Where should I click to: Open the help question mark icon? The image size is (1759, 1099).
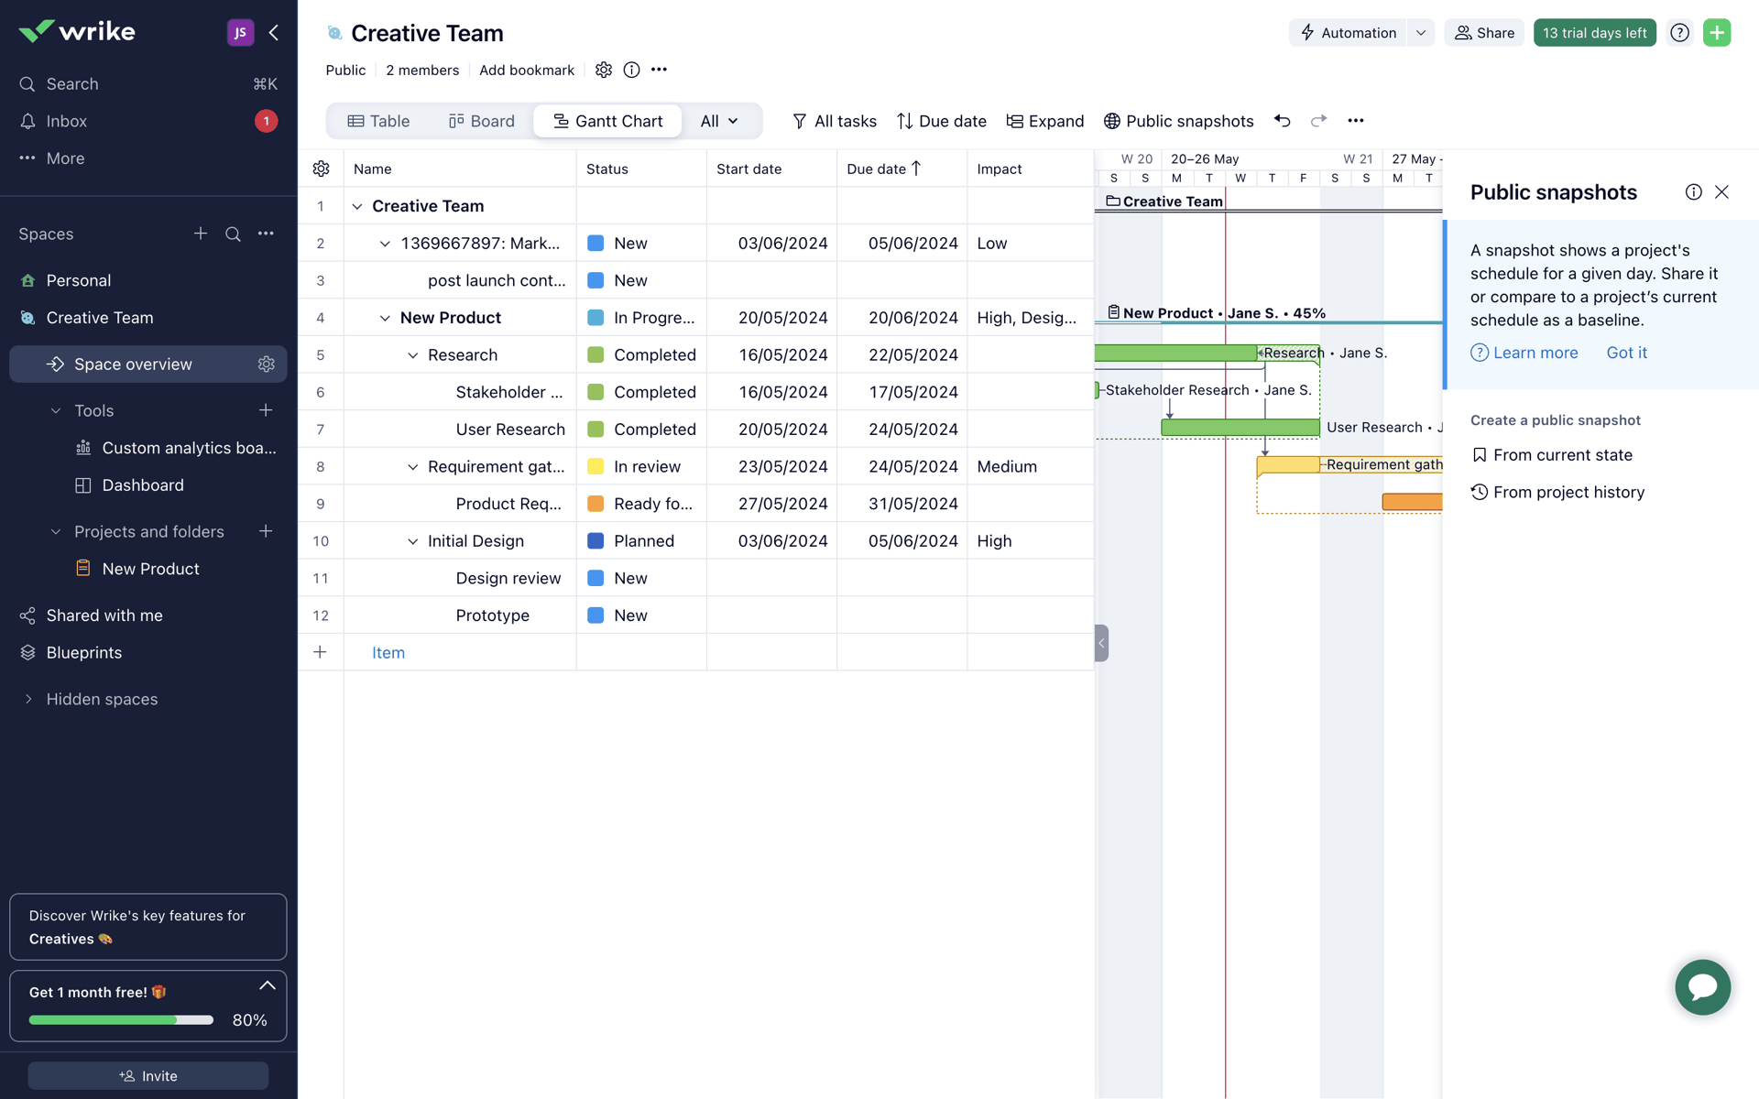[x=1679, y=33]
